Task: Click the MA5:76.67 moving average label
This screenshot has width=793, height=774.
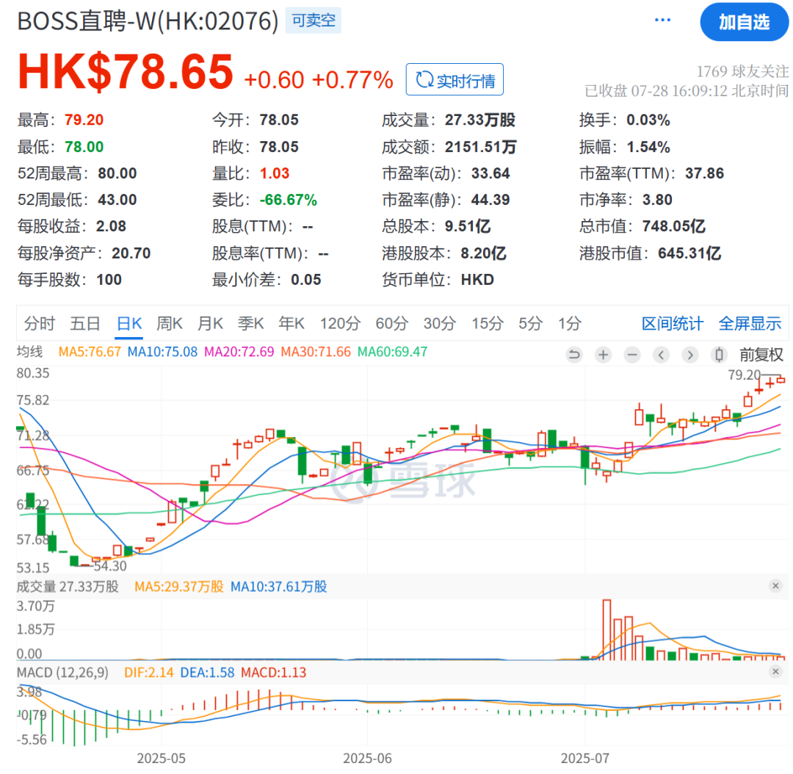Action: [90, 352]
